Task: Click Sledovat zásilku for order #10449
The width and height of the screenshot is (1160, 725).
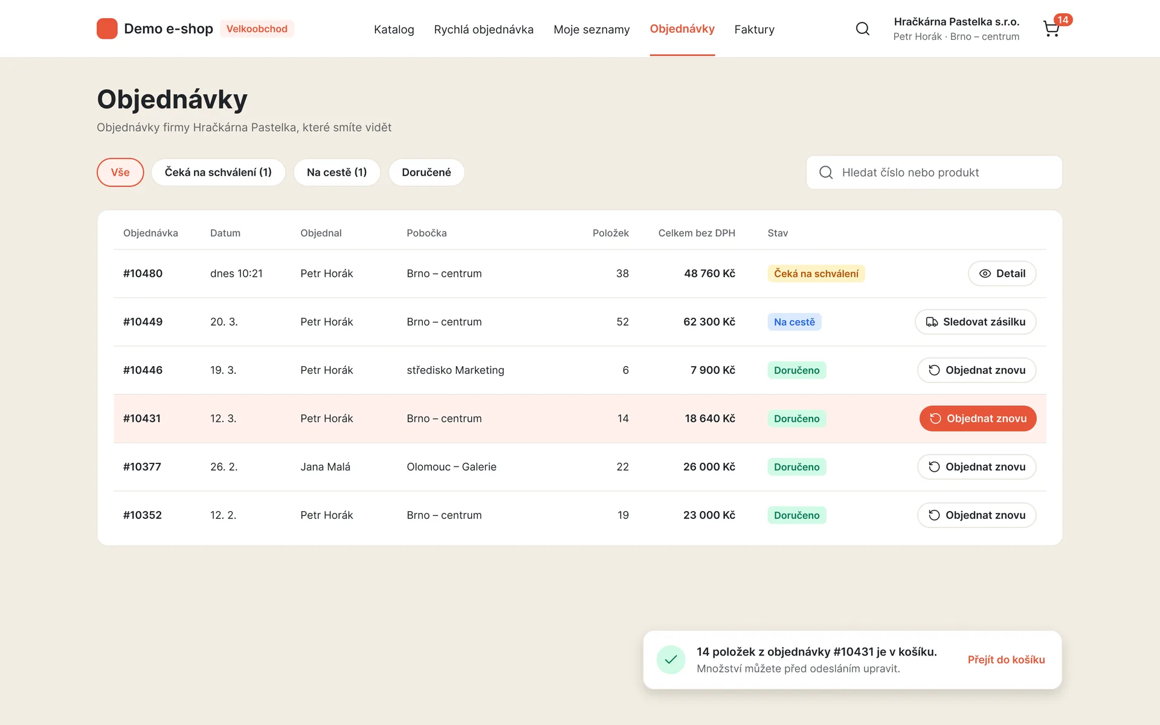Action: pos(975,322)
